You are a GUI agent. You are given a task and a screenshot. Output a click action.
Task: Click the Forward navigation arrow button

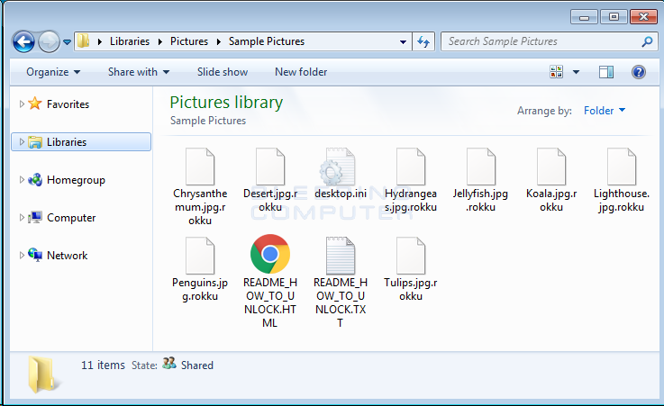[x=49, y=42]
